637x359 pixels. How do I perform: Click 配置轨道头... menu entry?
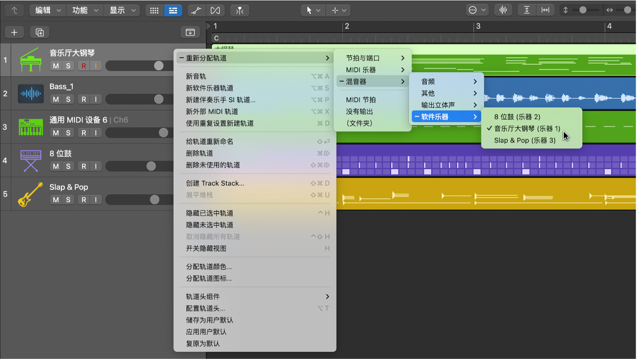205,308
